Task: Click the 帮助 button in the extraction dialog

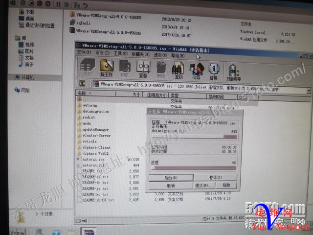Action: 226,185
